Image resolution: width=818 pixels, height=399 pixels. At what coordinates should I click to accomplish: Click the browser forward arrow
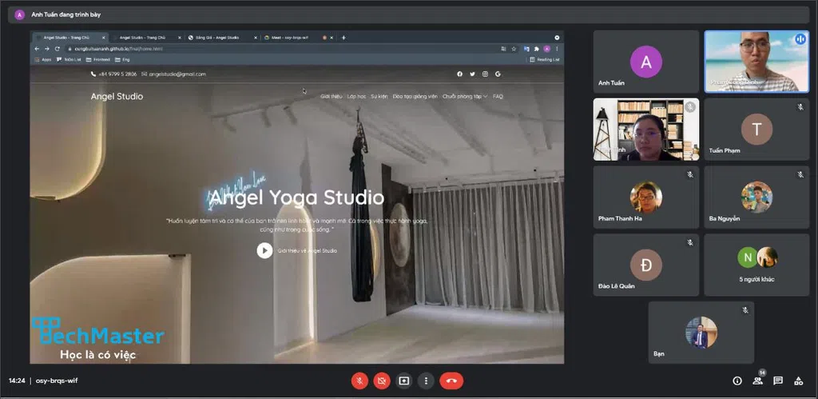46,49
